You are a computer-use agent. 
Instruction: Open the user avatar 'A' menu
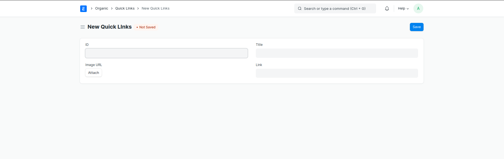coord(418,8)
